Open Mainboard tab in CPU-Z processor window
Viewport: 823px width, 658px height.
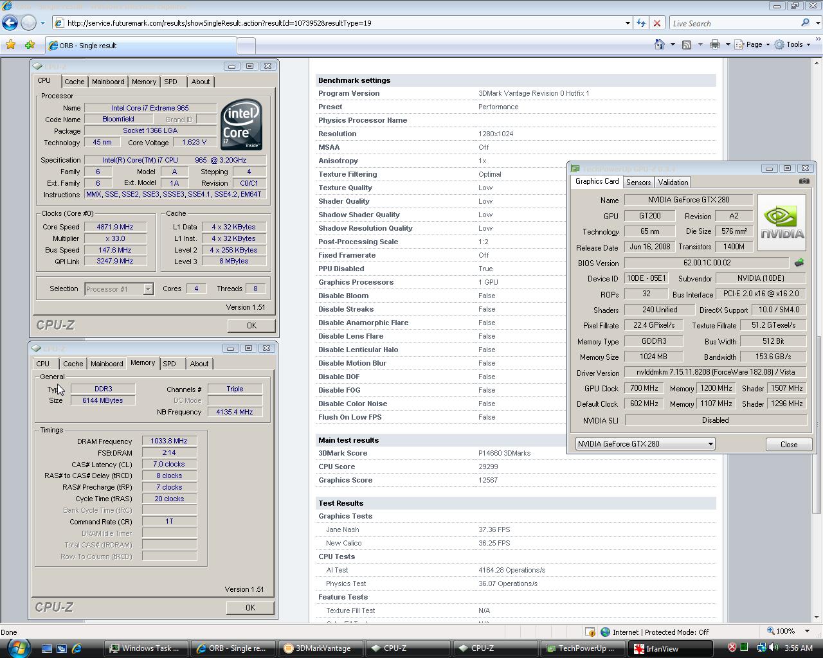coord(108,82)
